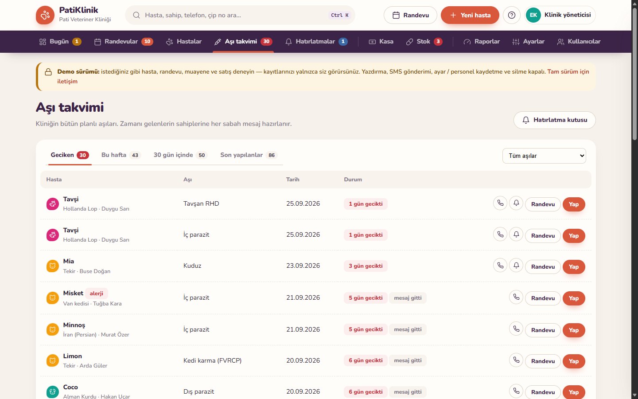This screenshot has width=638, height=399.
Task: Click the PatiKlinik paw logo icon
Action: [x=45, y=15]
